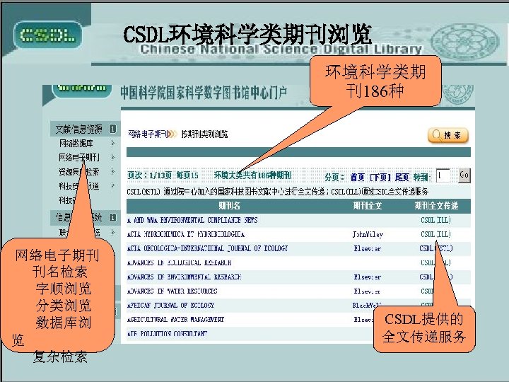The image size is (509, 382).
Task: Open the 文献信息资源 sidebar section
Action: [x=79, y=129]
